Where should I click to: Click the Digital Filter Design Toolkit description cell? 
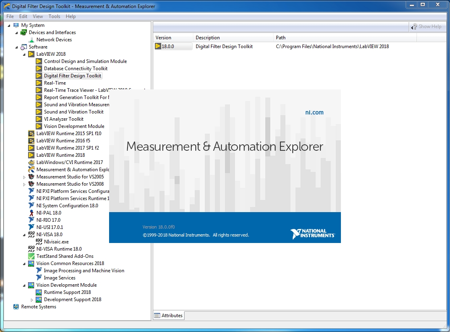[x=224, y=46]
